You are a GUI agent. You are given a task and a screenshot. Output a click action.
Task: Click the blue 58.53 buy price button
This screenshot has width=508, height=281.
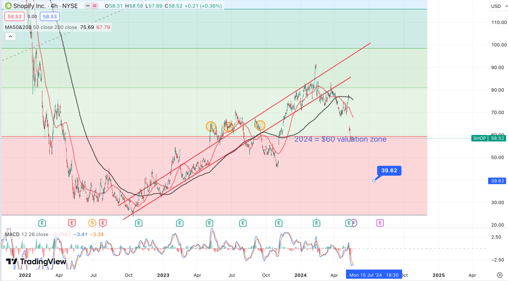tap(50, 16)
